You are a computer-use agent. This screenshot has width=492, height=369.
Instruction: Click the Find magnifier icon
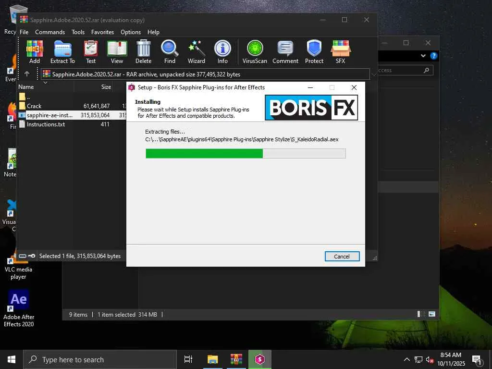coord(170,52)
